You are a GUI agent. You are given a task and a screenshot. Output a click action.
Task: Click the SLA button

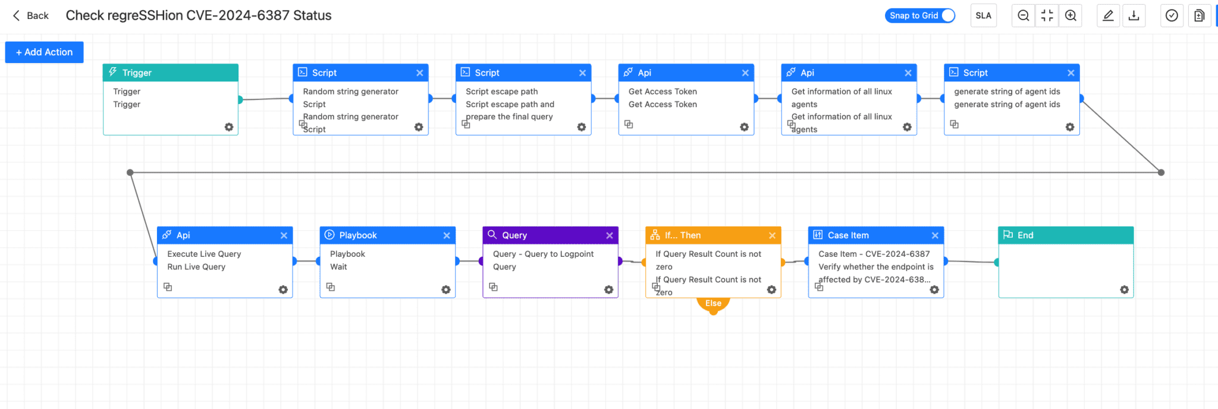pos(984,15)
